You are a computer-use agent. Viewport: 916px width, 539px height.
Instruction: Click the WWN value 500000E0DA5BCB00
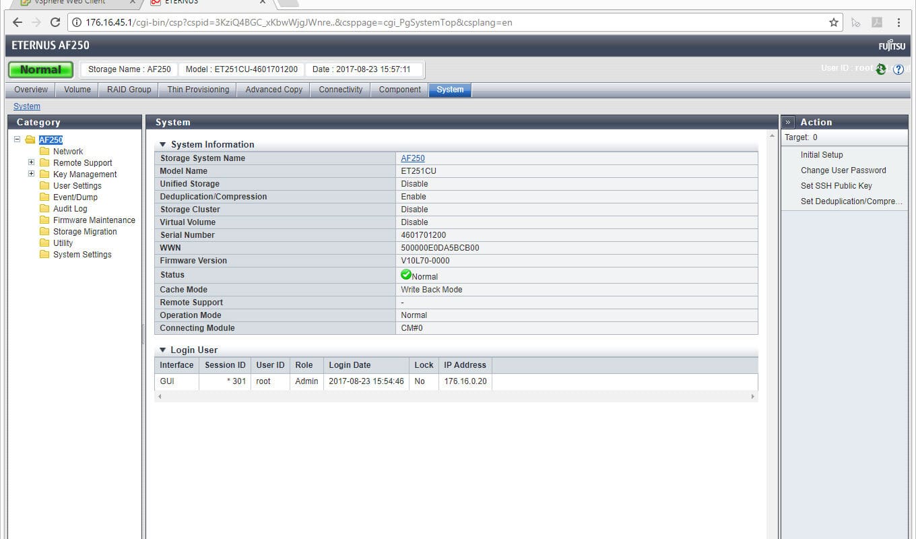click(x=440, y=248)
